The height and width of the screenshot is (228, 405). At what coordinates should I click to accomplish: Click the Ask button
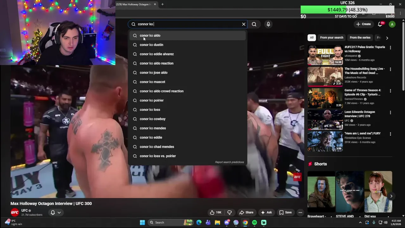[x=266, y=212]
